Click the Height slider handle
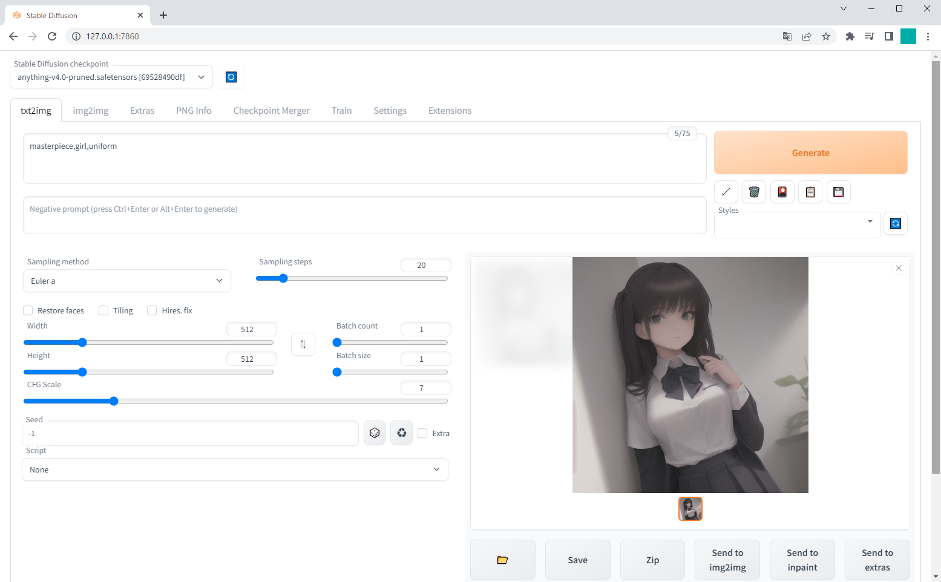 (x=82, y=372)
